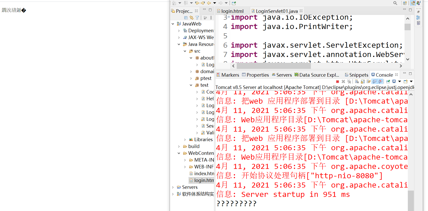428x211 pixels.
Task: Switch to the Servers tab
Action: point(282,75)
